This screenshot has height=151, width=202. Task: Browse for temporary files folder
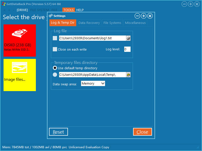[128, 75]
